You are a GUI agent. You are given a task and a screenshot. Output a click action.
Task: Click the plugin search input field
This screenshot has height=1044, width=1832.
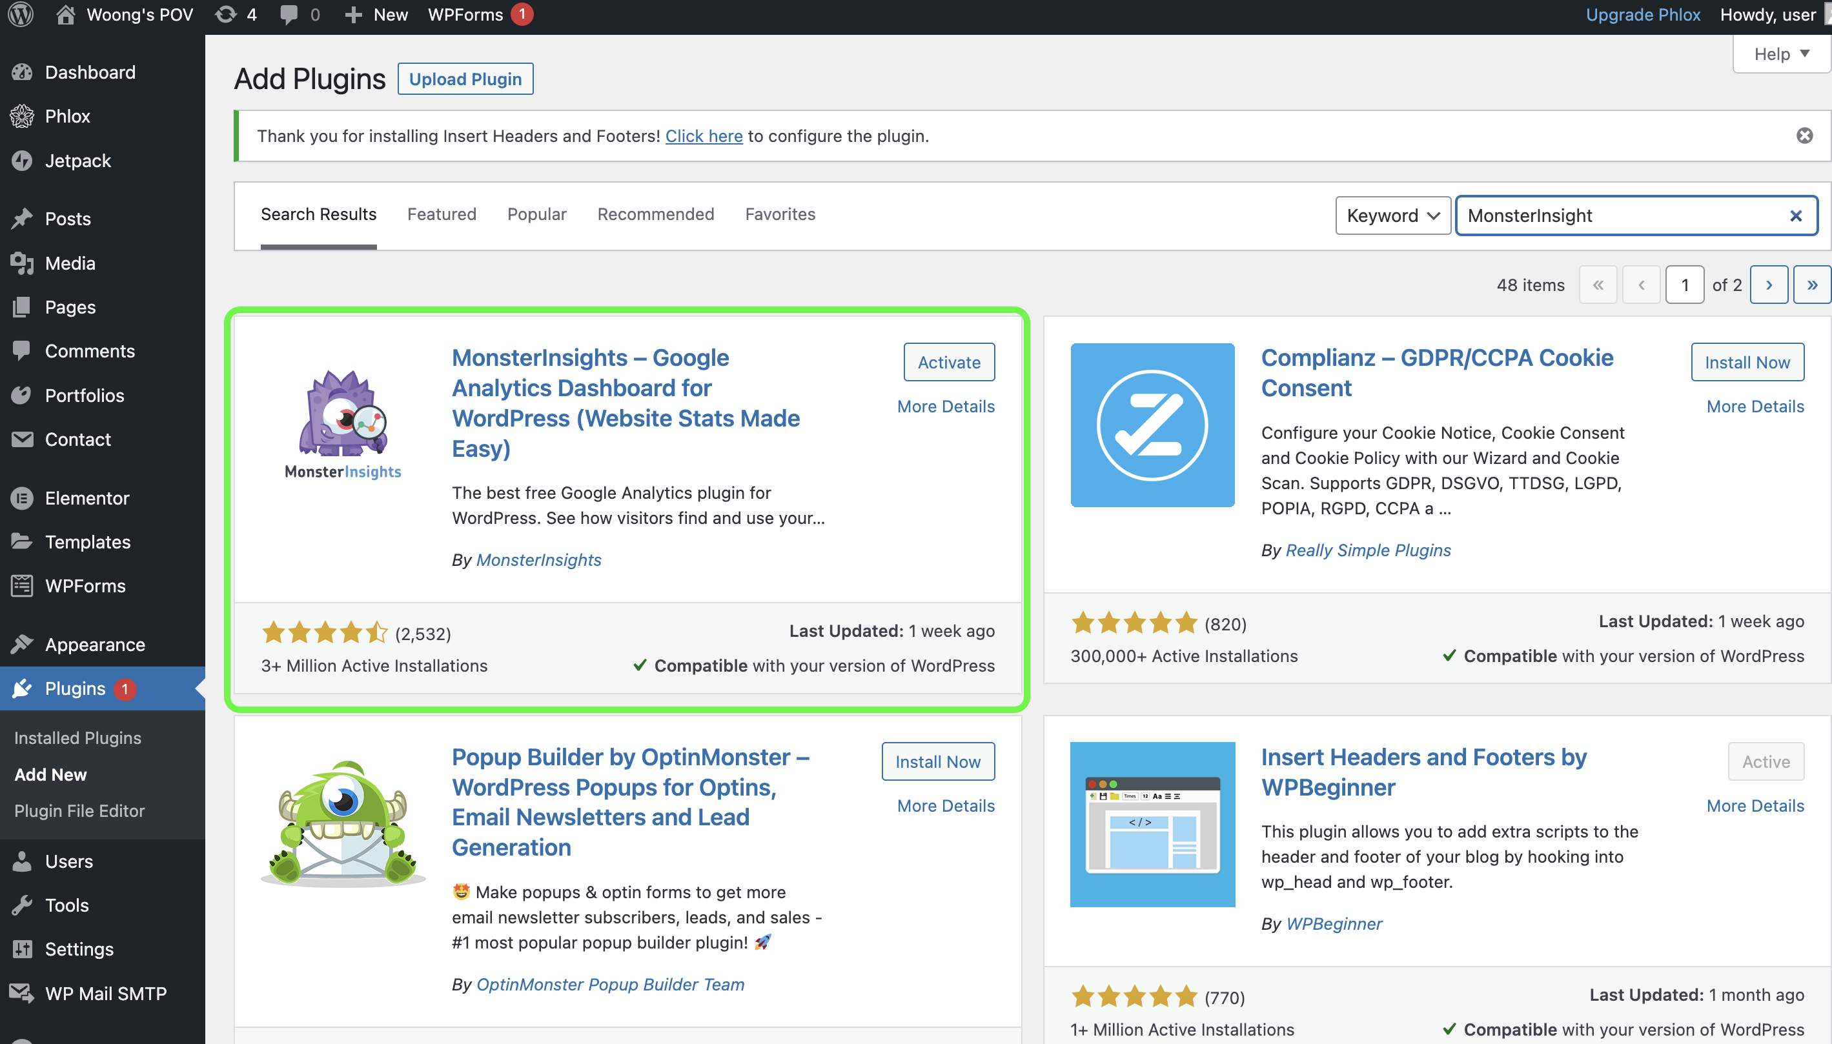click(1621, 216)
